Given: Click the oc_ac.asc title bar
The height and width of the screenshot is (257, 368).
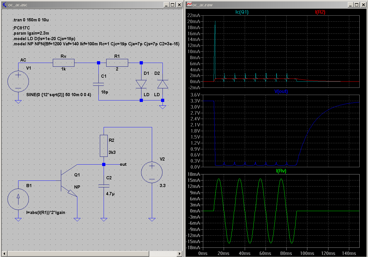Looking at the screenshot, I should (x=92, y=5).
